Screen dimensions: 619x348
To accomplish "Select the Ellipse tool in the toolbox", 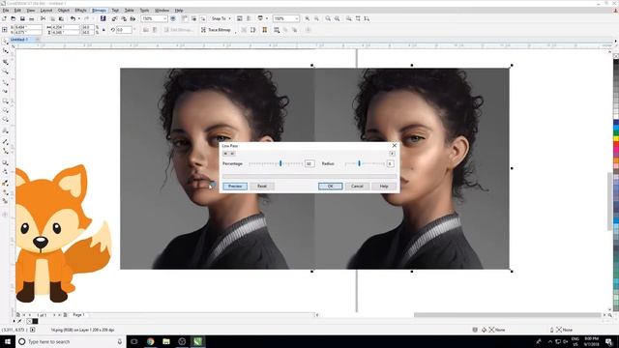I will (6, 110).
